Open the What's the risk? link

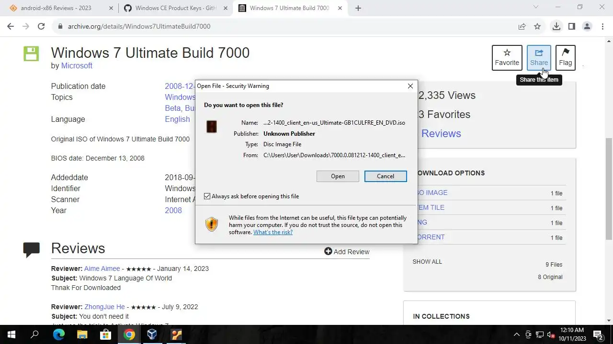click(x=273, y=232)
